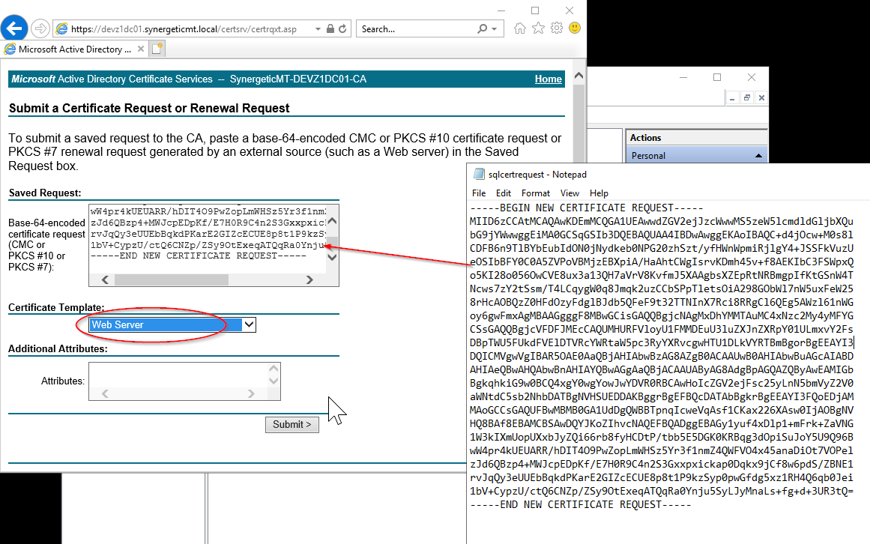The image size is (870, 544).
Task: Click inner minimize button in console window
Action: tap(732, 97)
